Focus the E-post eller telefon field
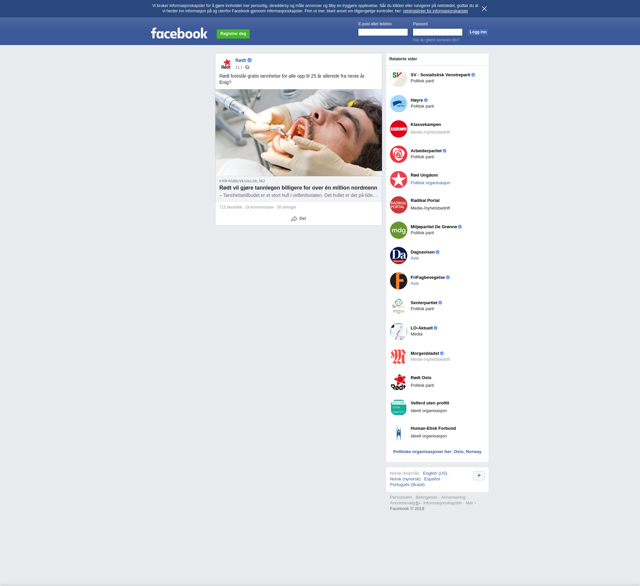This screenshot has width=640, height=586. (383, 32)
